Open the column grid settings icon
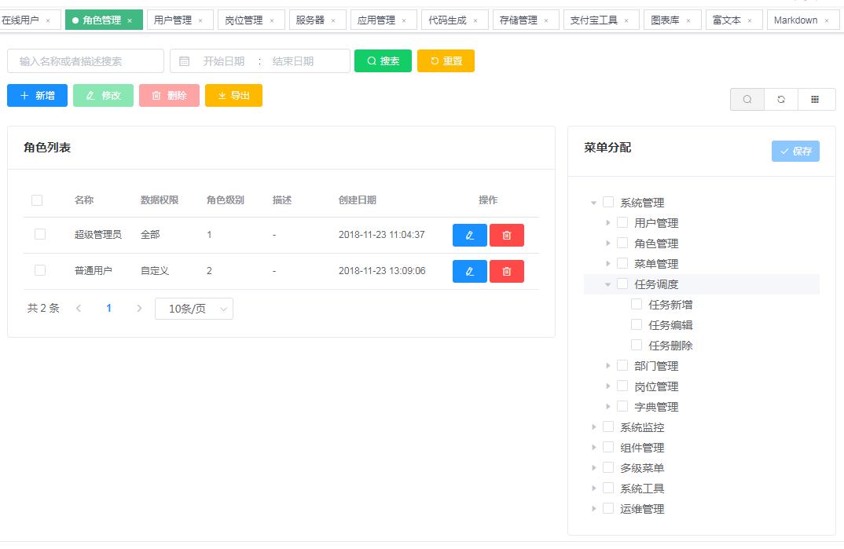844x549 pixels. (816, 100)
